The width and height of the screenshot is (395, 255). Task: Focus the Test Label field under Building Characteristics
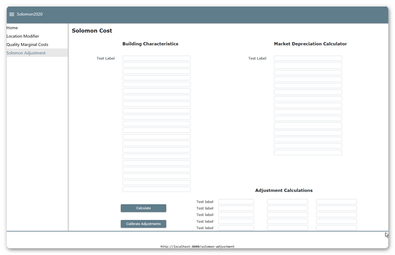(156, 58)
